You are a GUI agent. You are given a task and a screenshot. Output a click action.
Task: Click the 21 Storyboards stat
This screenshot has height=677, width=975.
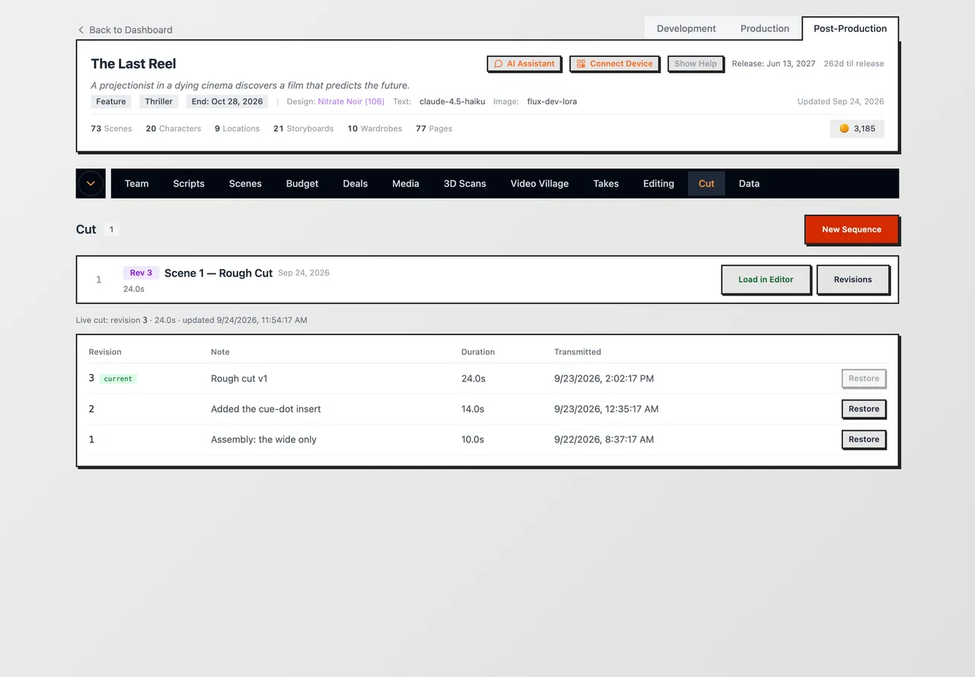[x=303, y=129]
